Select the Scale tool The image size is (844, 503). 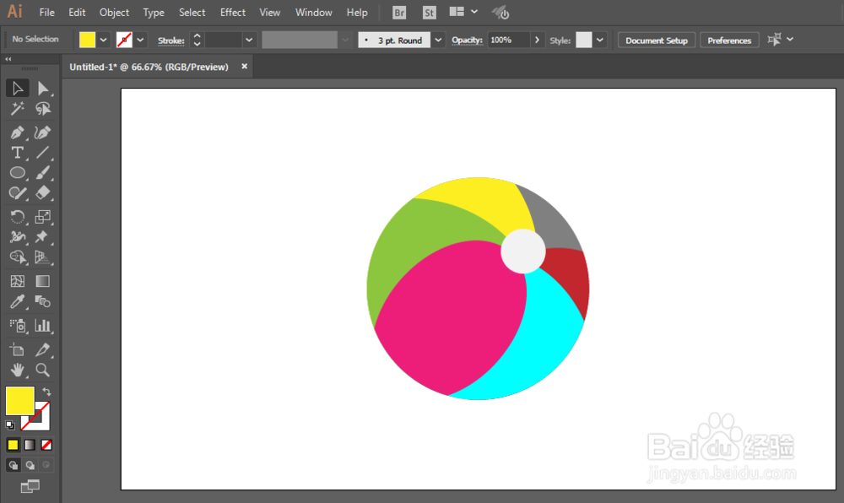coord(42,217)
